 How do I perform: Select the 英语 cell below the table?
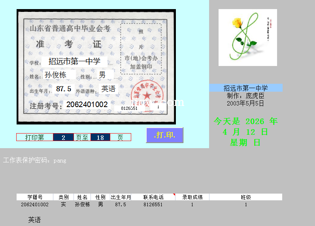pos(34,220)
